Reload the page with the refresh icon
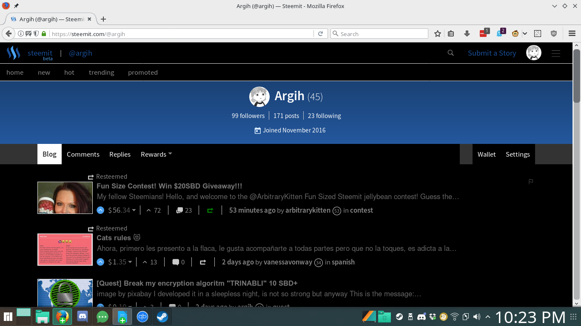Viewport: 581px width, 326px height. tap(321, 34)
